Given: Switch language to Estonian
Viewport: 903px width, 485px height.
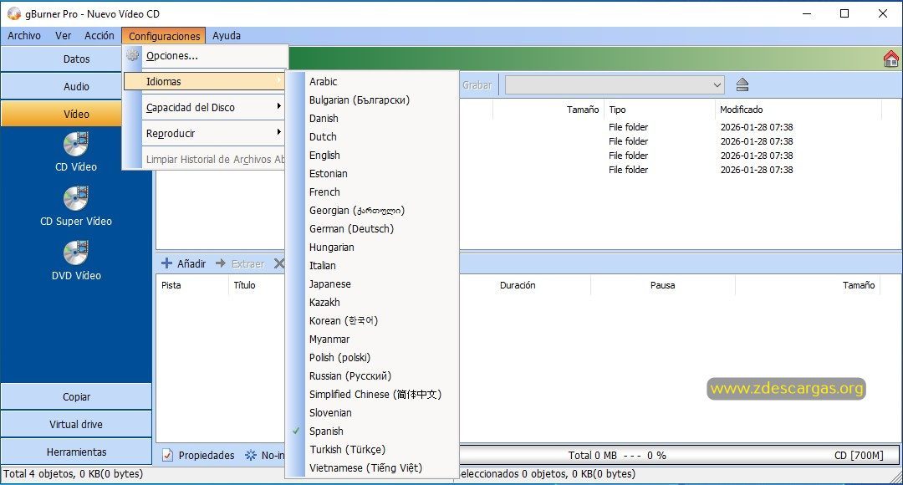Looking at the screenshot, I should tap(372, 173).
